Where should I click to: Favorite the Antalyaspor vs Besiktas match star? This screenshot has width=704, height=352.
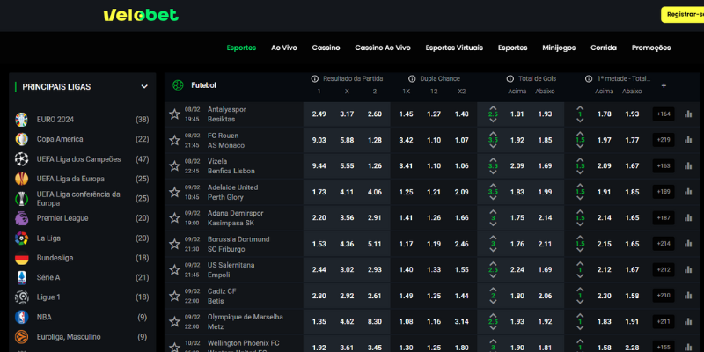174,114
